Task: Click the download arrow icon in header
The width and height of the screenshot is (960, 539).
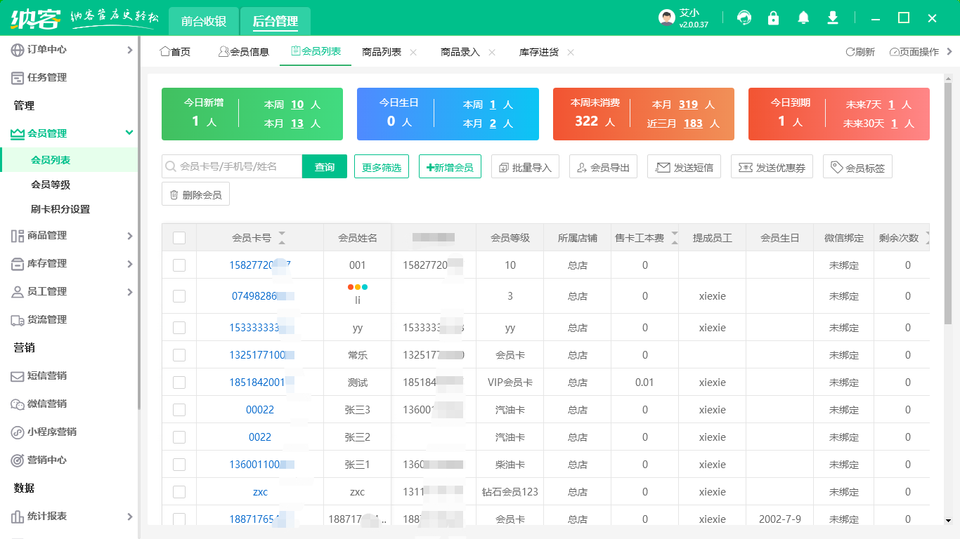Action: pos(833,18)
